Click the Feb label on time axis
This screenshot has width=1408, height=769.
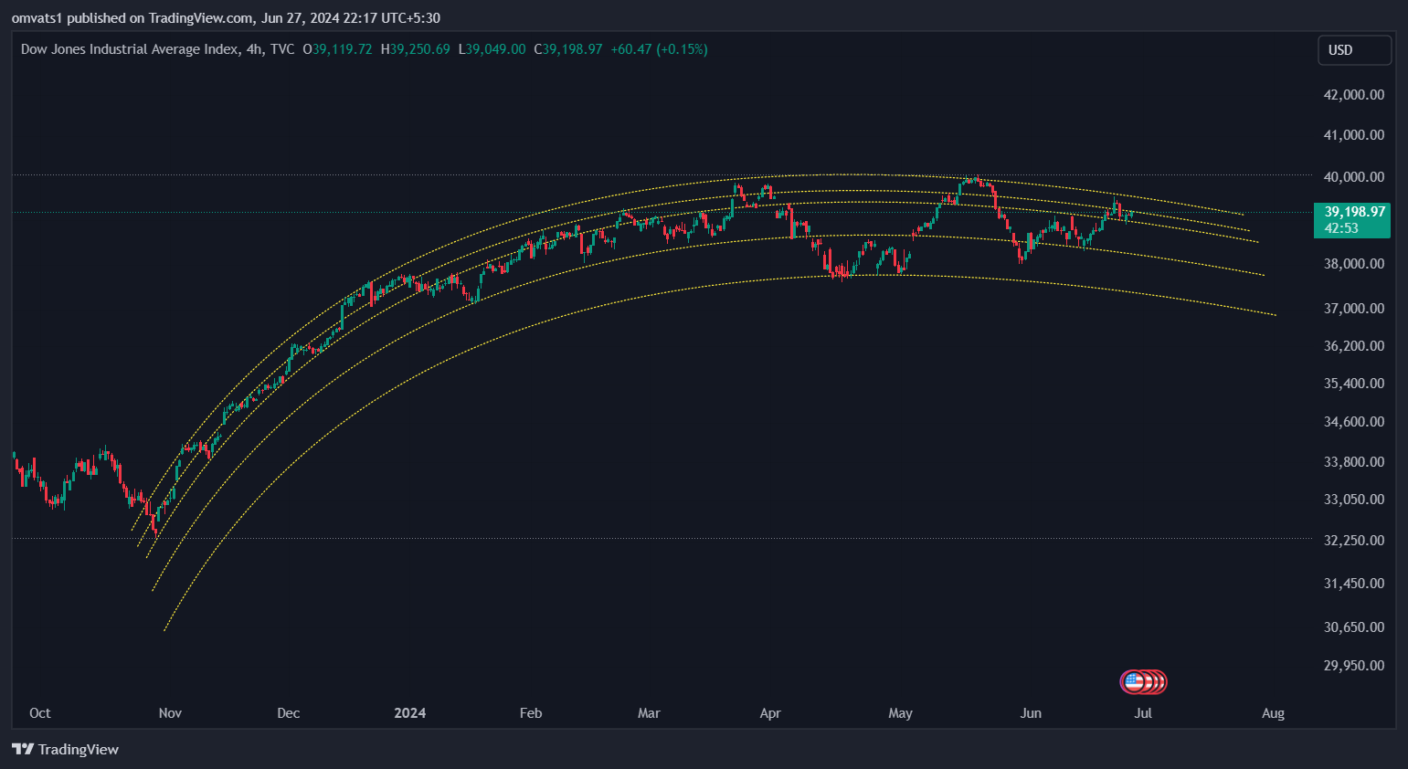(531, 713)
